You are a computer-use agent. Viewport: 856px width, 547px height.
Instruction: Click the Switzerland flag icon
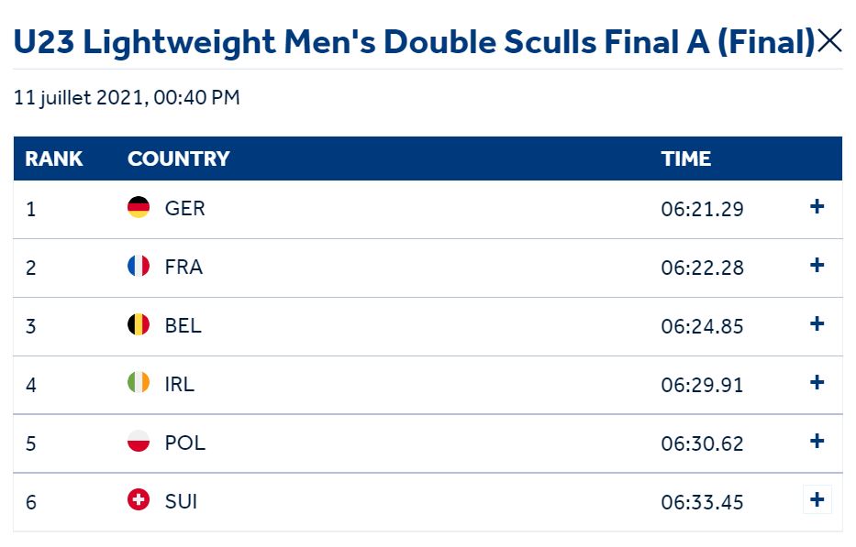click(139, 501)
